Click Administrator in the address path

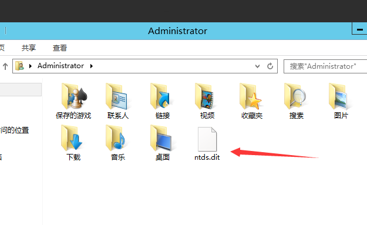(x=61, y=66)
